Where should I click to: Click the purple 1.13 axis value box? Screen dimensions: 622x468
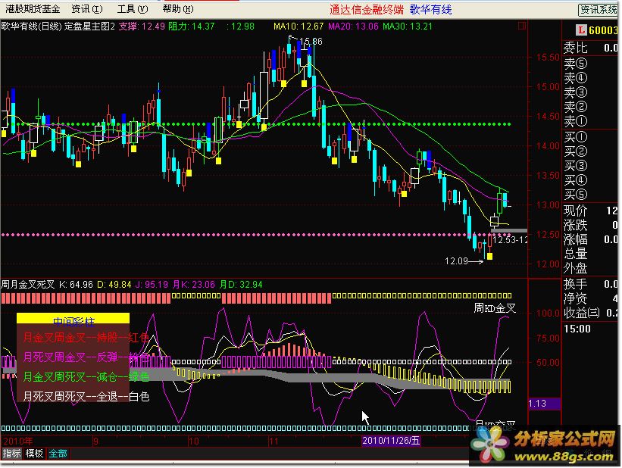point(544,404)
